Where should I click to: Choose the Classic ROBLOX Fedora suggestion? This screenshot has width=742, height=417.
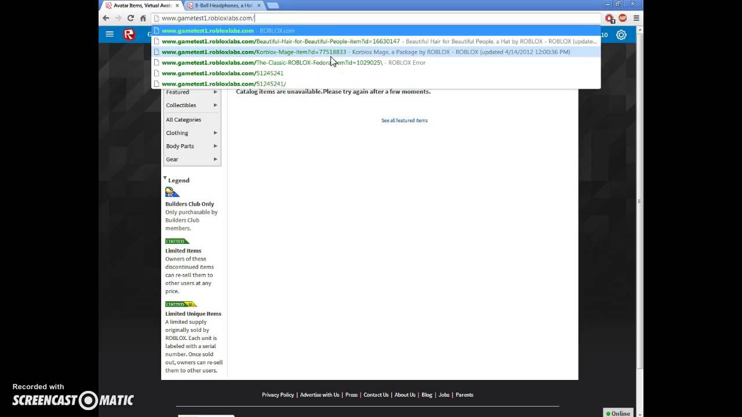376,63
